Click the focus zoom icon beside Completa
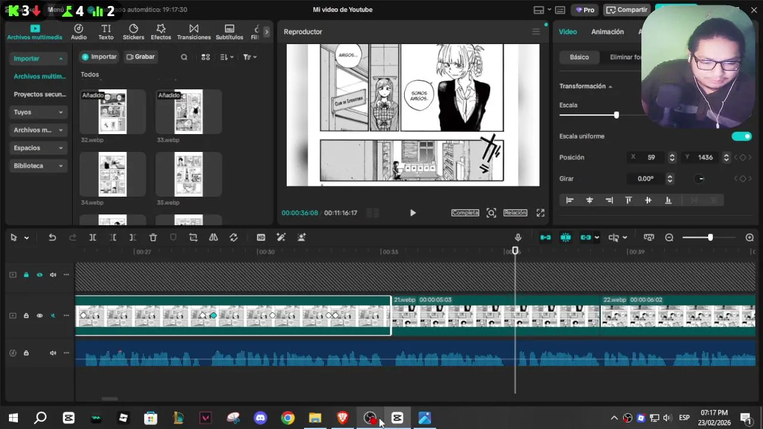 491,213
